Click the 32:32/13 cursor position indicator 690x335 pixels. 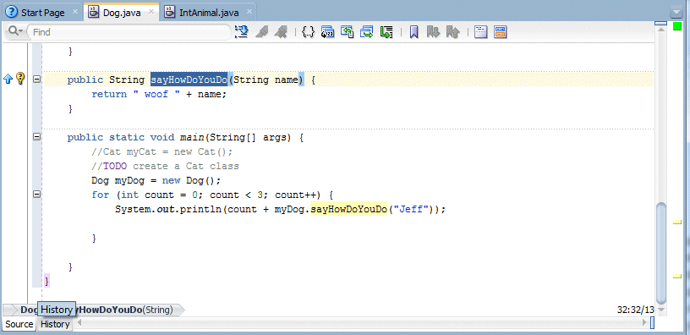click(x=635, y=310)
